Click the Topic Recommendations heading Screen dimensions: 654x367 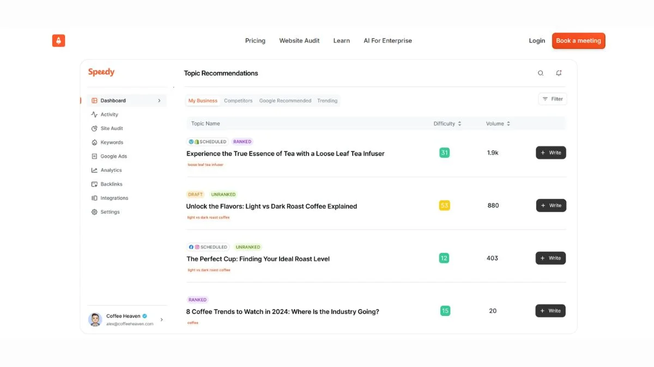click(221, 73)
